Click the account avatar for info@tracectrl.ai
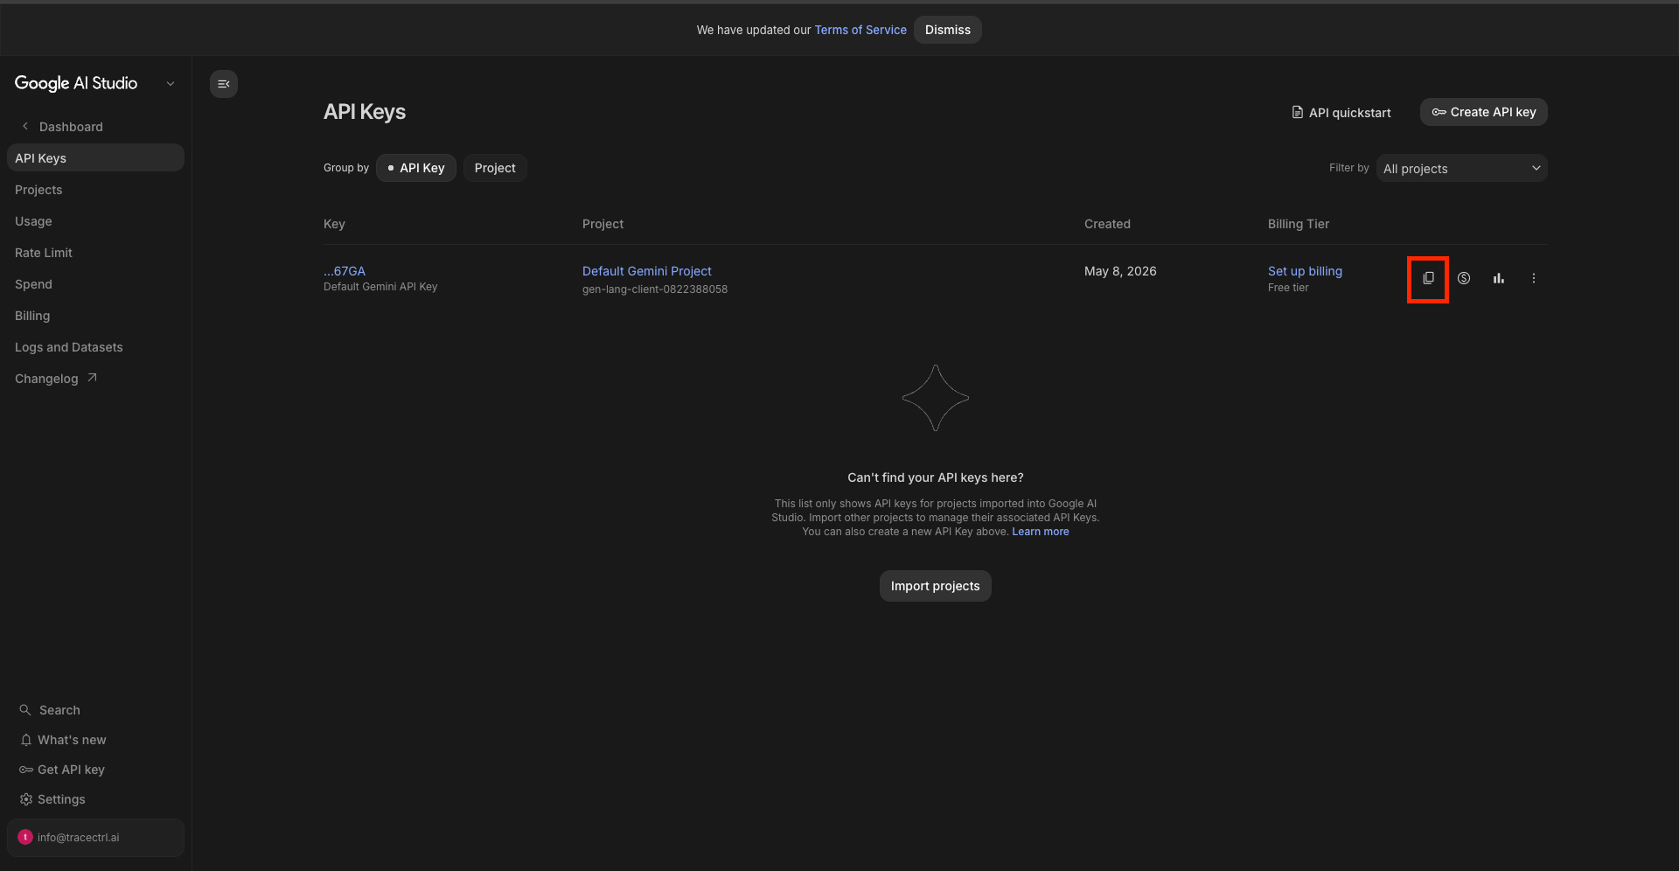 point(25,837)
